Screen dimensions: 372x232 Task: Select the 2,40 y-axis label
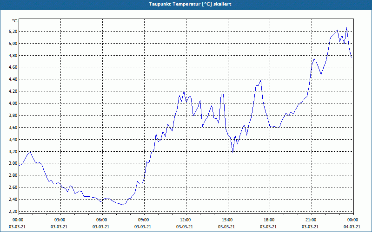(13, 199)
